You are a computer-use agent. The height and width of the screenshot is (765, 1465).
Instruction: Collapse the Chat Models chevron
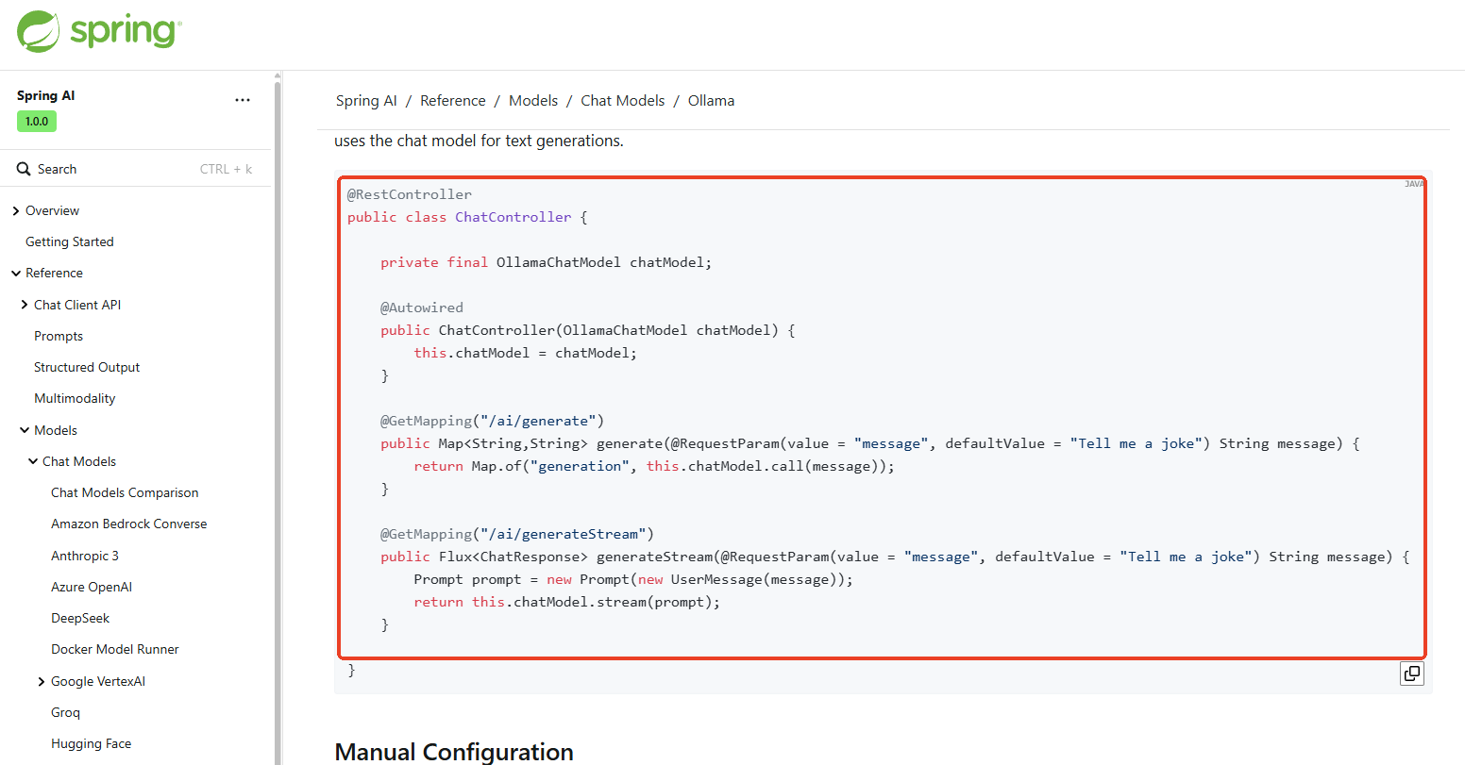pyautogui.click(x=33, y=461)
